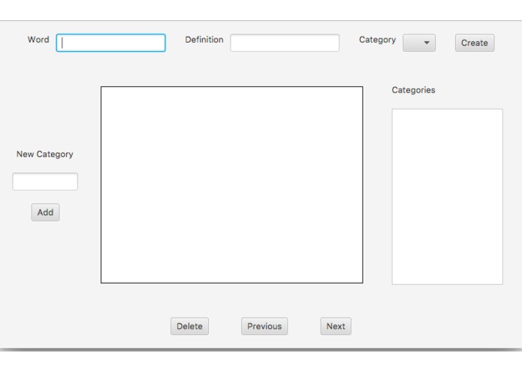Open the Category dropdown
Viewport: 522px width, 371px height.
point(419,43)
